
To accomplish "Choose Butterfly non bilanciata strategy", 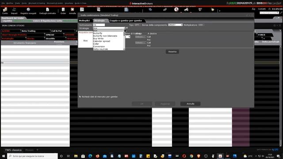I will [x=108, y=36].
